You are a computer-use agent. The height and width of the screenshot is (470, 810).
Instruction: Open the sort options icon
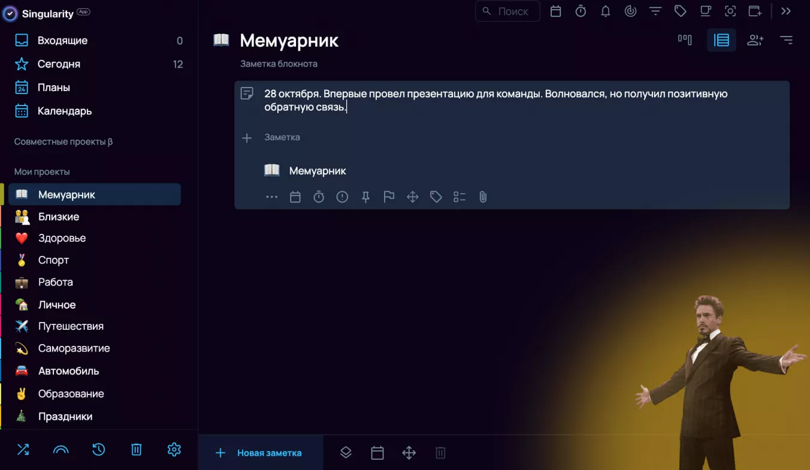point(786,40)
